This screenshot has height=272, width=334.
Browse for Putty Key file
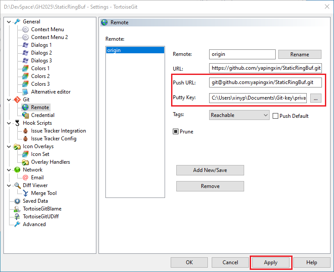pos(316,98)
